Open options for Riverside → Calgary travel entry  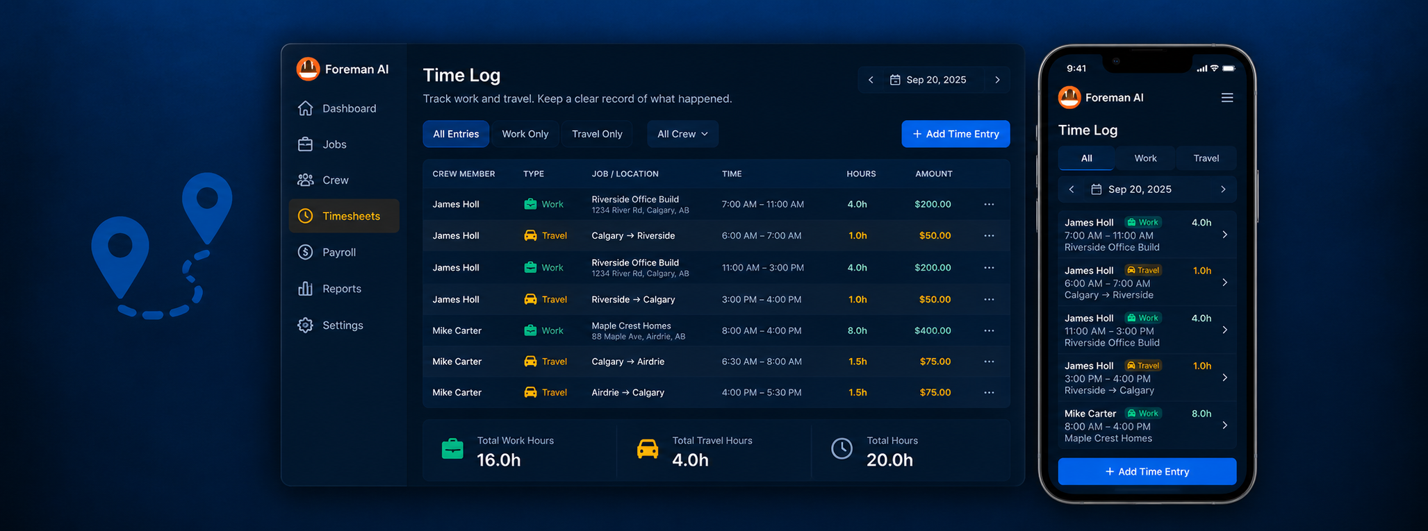click(989, 299)
